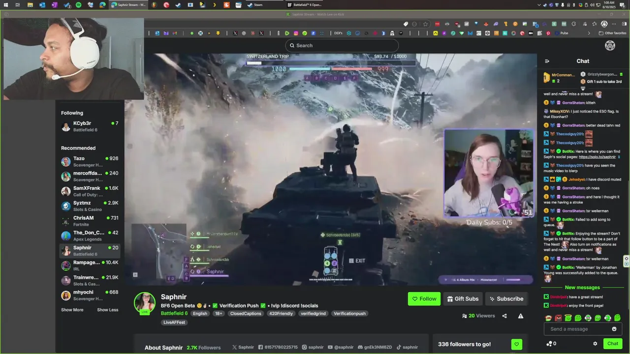This screenshot has width=630, height=354.
Task: Click the LiveAFFest tag
Action: coord(174,323)
